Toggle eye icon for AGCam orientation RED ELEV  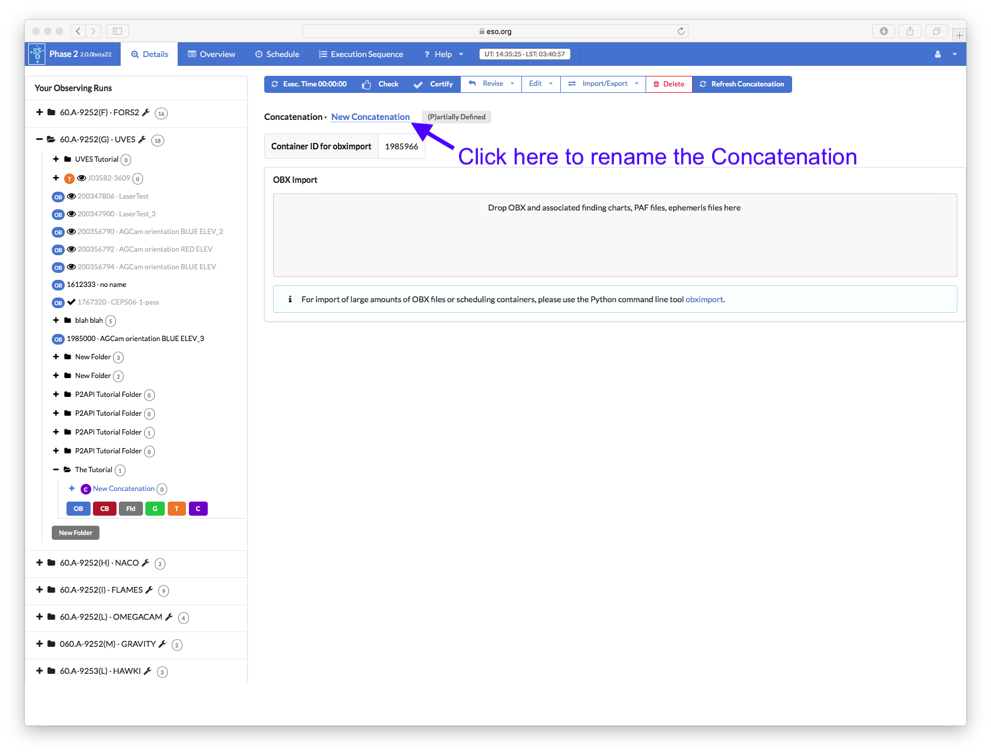(71, 249)
